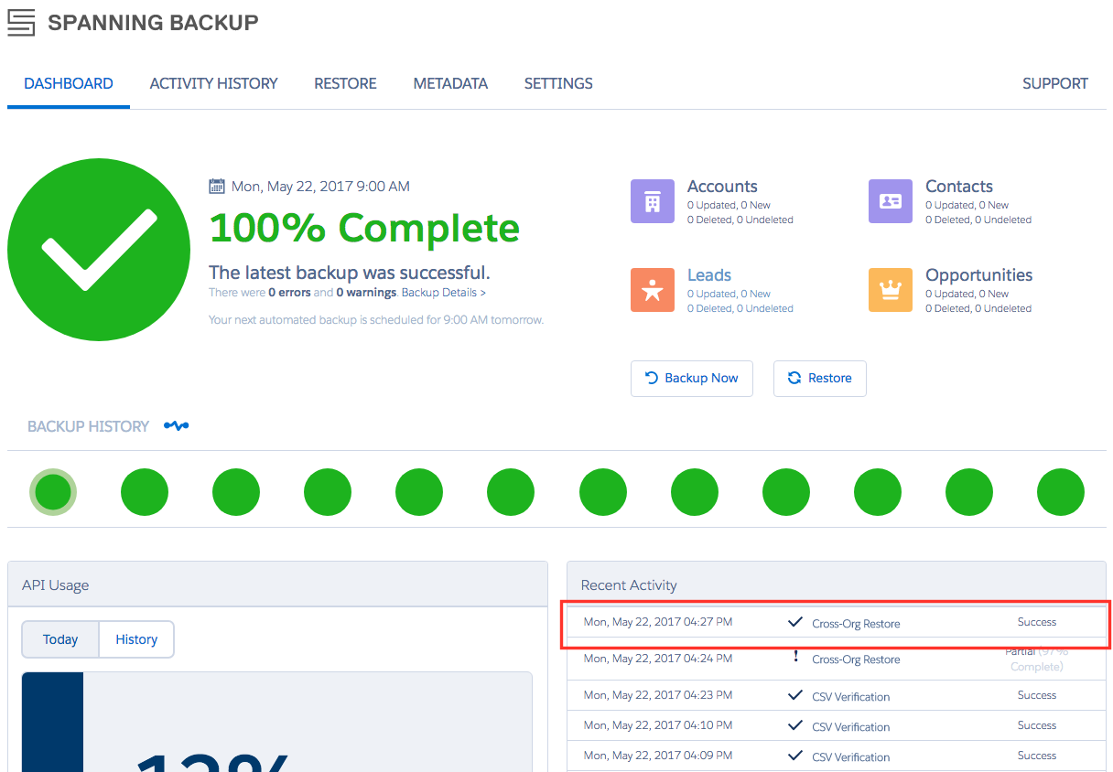Click the Backup History label
Viewport: 1113px width, 772px height.
pos(88,427)
